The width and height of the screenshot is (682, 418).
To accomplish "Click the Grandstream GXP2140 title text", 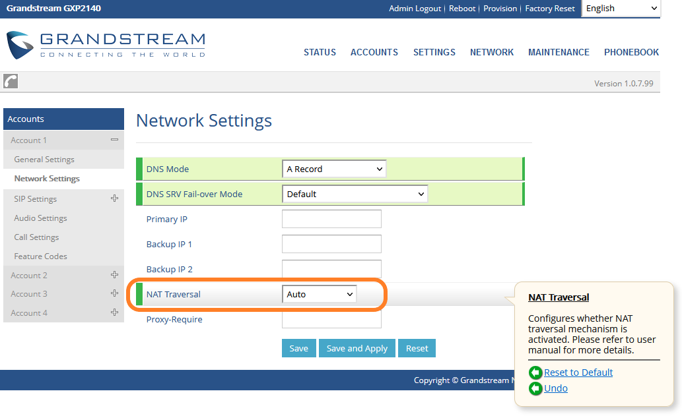I will pyautogui.click(x=53, y=9).
